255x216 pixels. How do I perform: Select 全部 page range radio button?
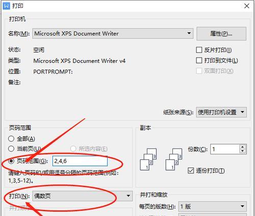11,139
